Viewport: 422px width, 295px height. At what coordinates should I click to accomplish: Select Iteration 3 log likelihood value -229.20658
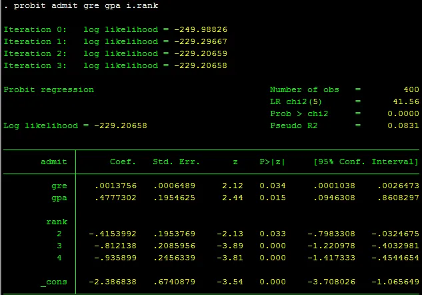(201, 65)
